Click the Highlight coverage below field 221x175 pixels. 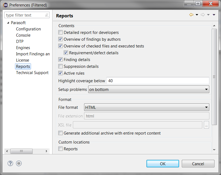[x=158, y=81]
